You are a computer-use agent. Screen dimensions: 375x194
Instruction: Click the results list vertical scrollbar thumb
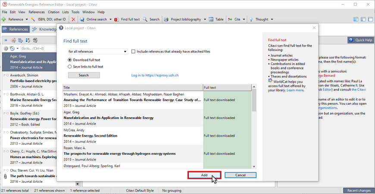coord(254,100)
